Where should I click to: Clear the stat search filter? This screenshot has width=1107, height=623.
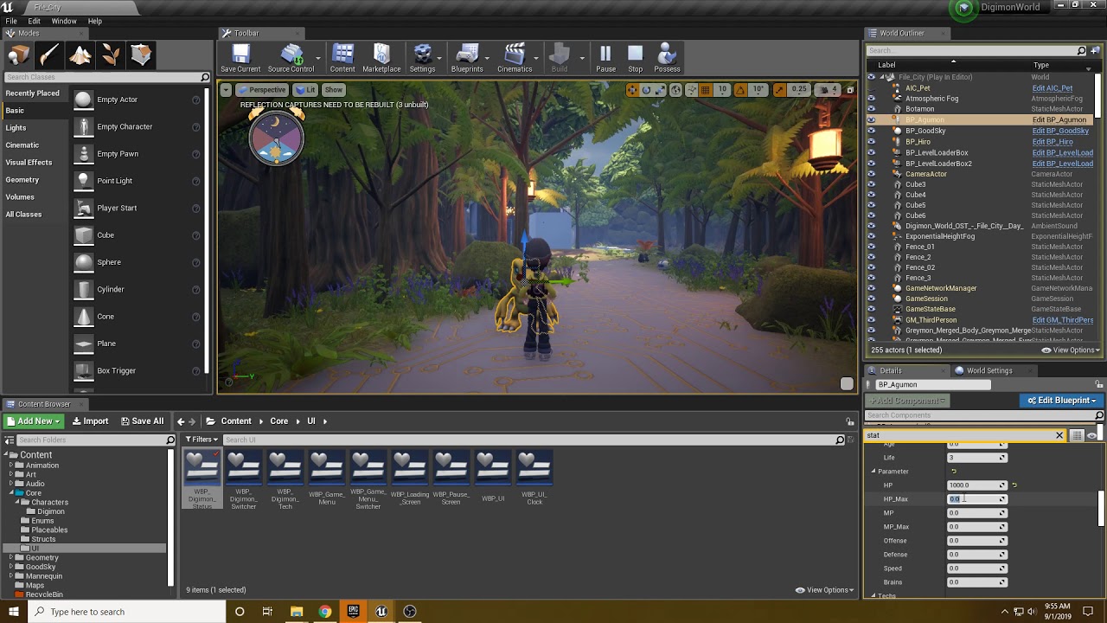1059,435
